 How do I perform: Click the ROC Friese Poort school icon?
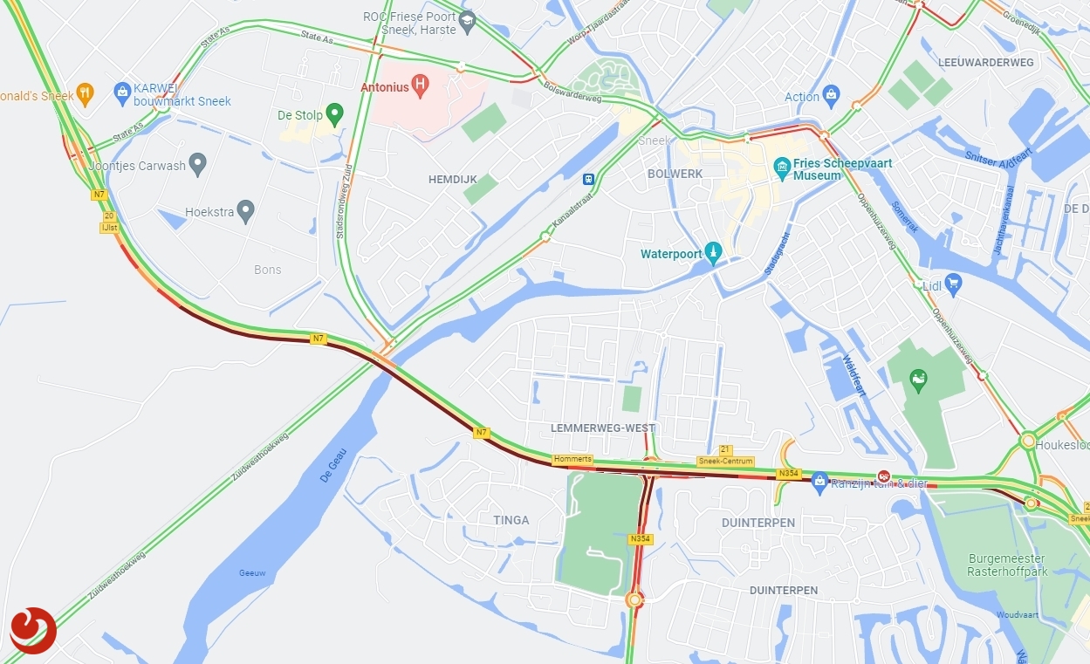point(467,22)
